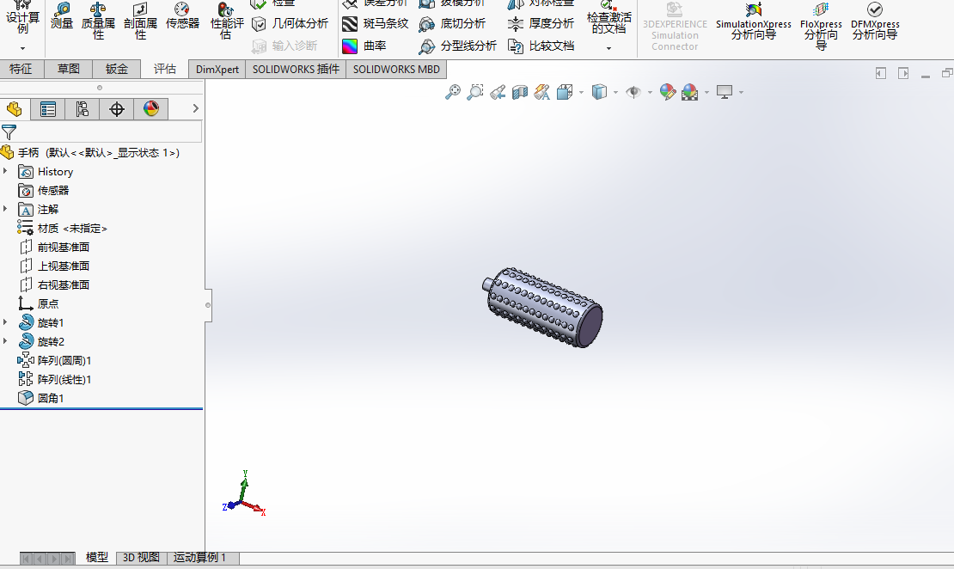Open Section Properties (剖面属性)
Viewport: 954px width, 569px height.
[x=140, y=21]
